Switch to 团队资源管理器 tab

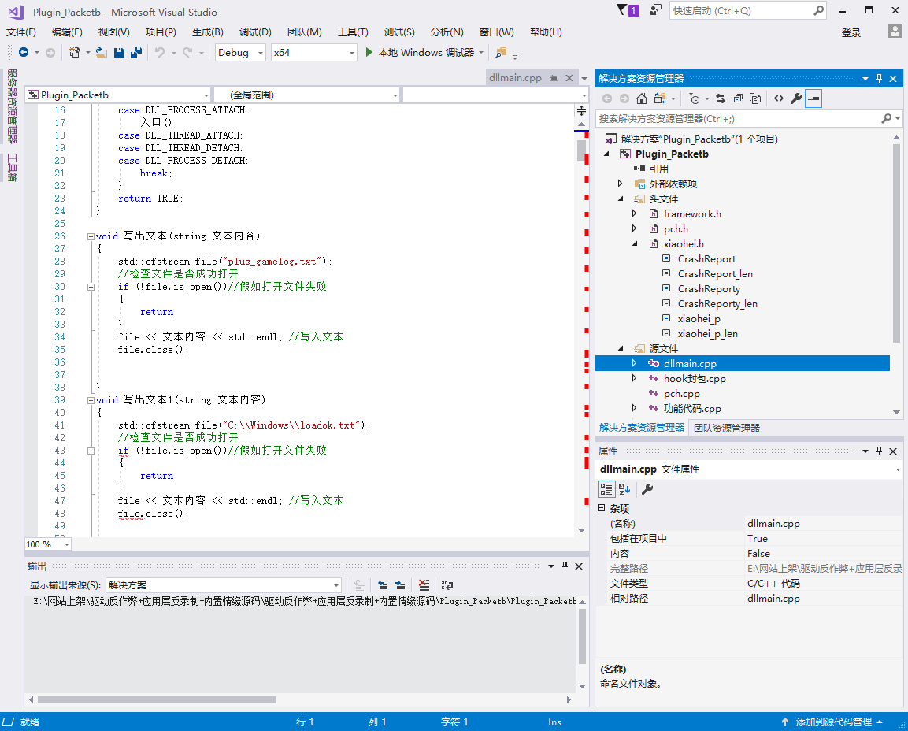click(x=726, y=428)
